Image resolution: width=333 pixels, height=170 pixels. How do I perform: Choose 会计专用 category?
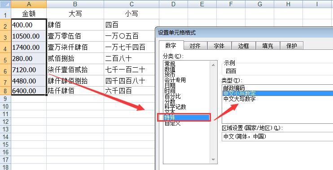click(175, 80)
